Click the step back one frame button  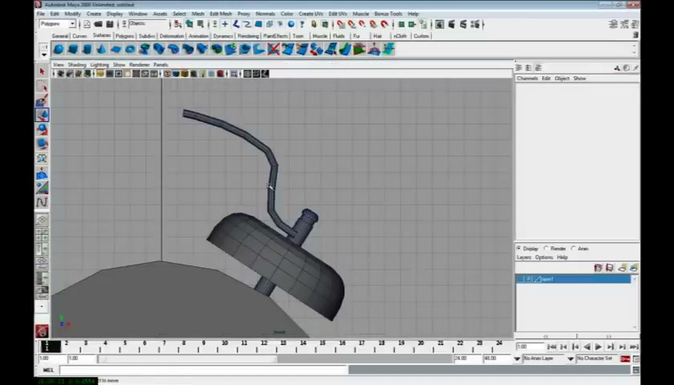(x=563, y=346)
